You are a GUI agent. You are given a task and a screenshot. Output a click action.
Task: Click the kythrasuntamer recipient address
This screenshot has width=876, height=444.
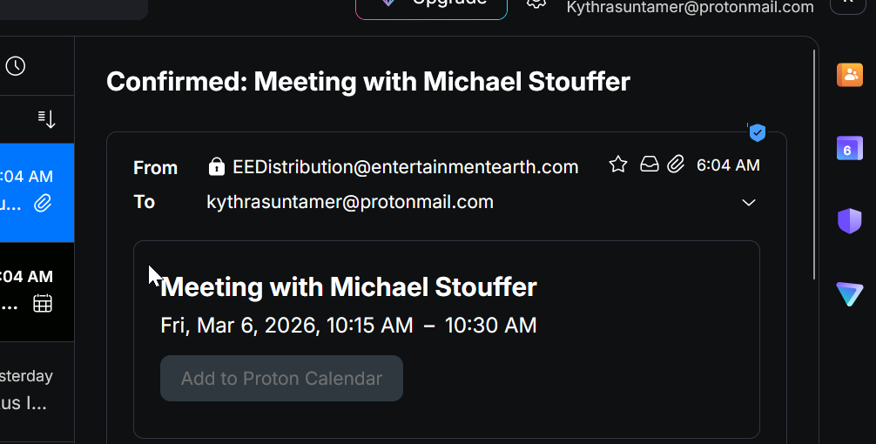pyautogui.click(x=350, y=202)
